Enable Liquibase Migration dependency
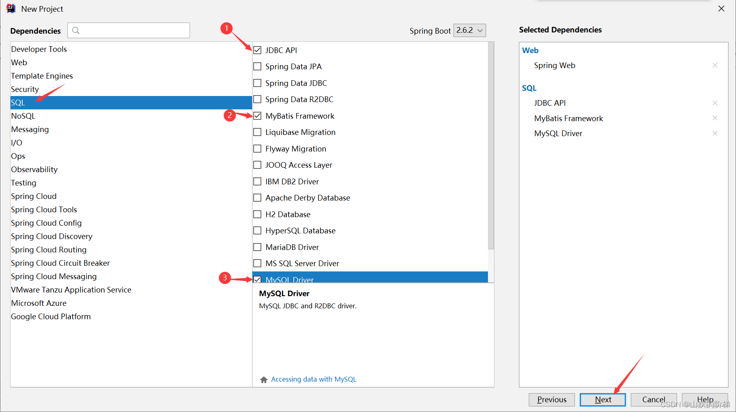Image resolution: width=736 pixels, height=412 pixels. 257,132
